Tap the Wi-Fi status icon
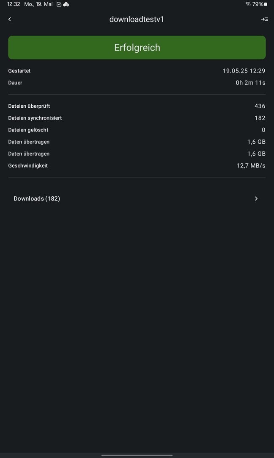 (248, 4)
